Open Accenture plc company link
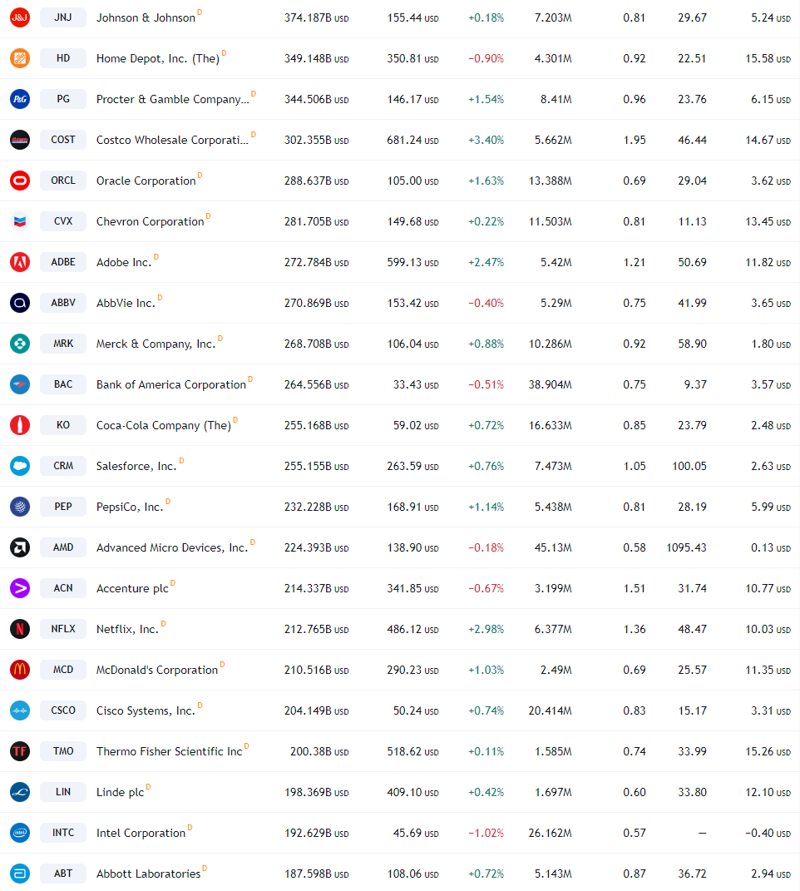The height and width of the screenshot is (891, 800). point(132,588)
